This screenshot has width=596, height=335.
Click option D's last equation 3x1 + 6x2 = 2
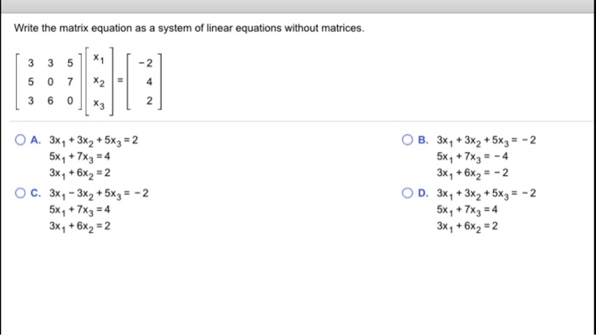point(467,226)
